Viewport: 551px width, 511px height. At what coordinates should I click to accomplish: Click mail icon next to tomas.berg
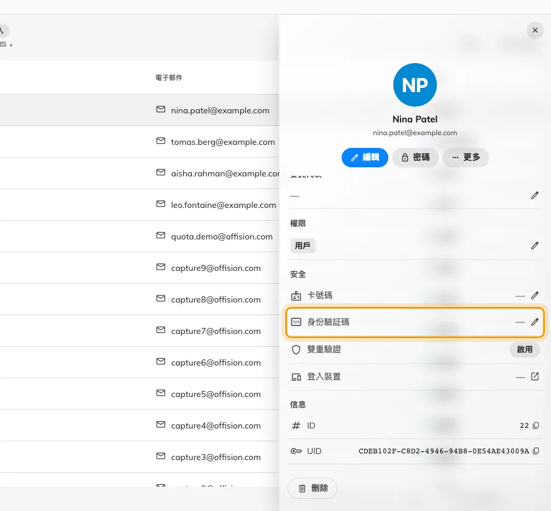click(161, 141)
